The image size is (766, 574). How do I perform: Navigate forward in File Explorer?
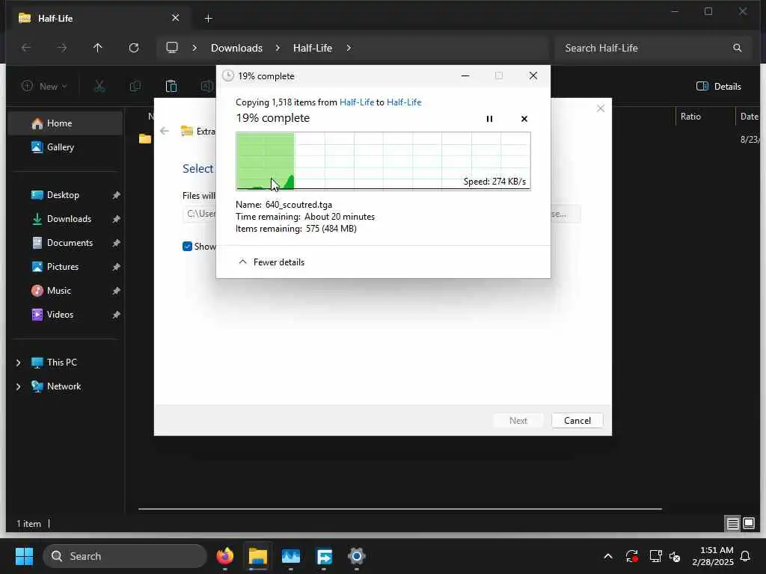tap(61, 48)
